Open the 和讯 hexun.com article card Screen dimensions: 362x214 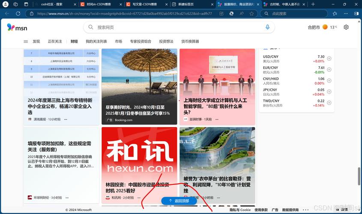pyautogui.click(x=139, y=165)
